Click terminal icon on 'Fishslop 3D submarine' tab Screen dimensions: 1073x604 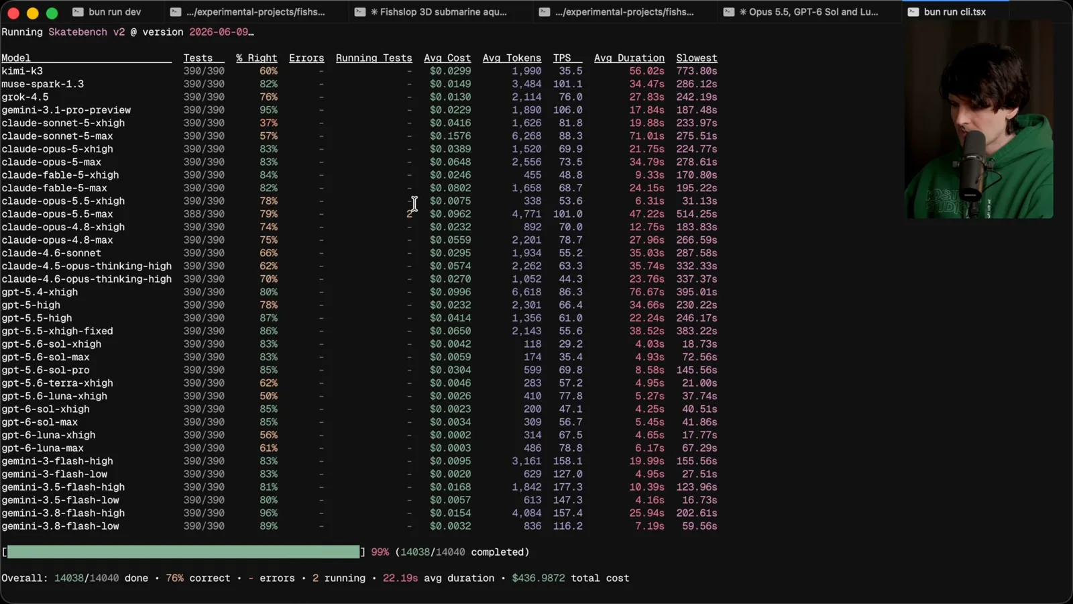pyautogui.click(x=359, y=12)
